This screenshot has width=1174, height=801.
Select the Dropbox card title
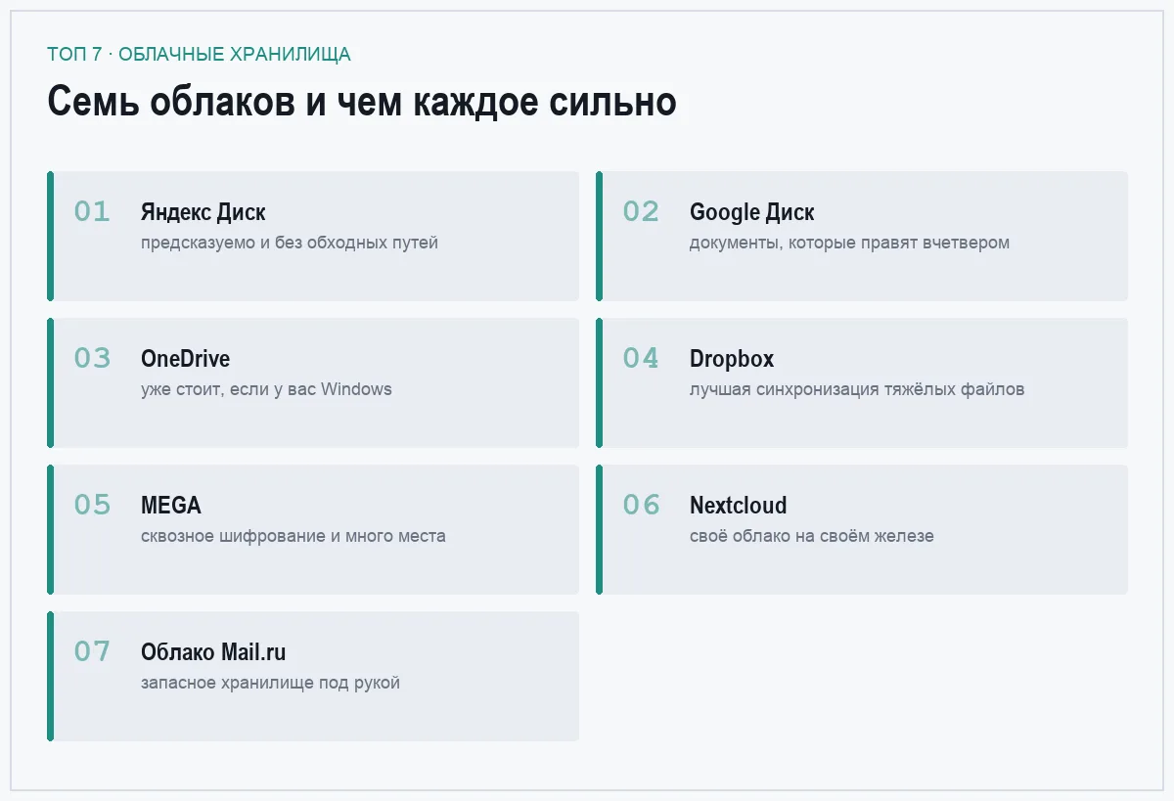(732, 359)
